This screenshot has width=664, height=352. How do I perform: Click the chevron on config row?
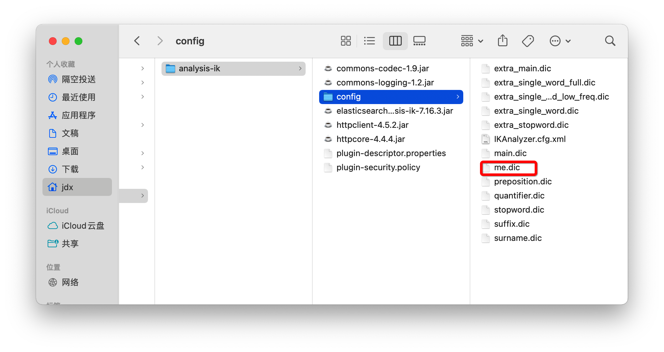458,97
